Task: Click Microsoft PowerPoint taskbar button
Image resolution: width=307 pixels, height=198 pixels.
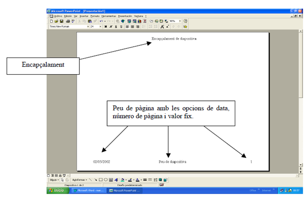Action: point(125,190)
